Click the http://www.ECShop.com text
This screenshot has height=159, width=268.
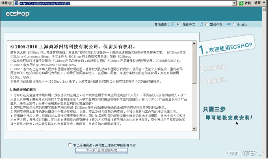click(58, 65)
